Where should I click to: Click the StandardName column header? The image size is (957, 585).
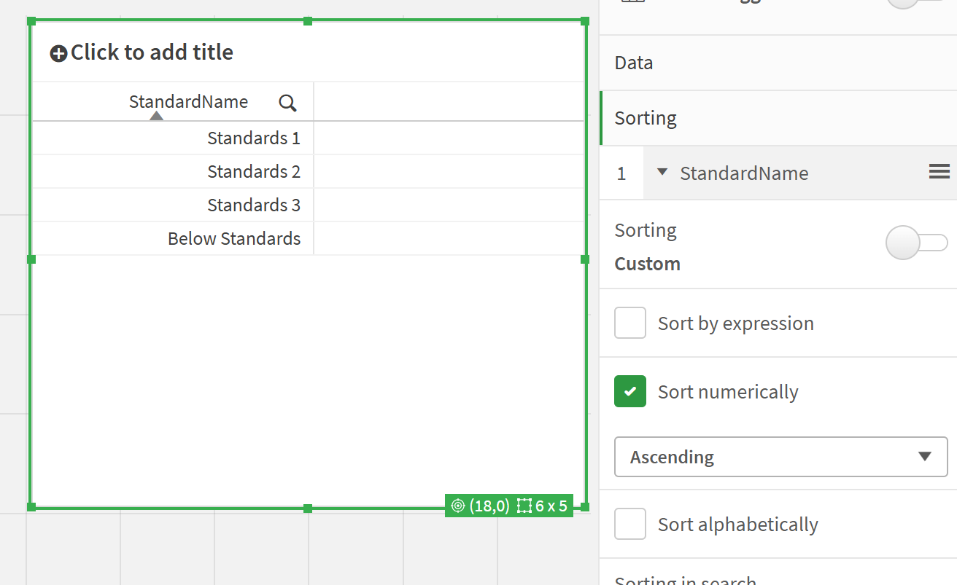click(188, 101)
